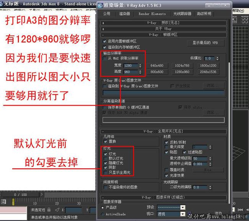The width and height of the screenshot is (249, 221).
Task: Toggle the key mode icon beside the timeline
Action: click(x=3, y=202)
